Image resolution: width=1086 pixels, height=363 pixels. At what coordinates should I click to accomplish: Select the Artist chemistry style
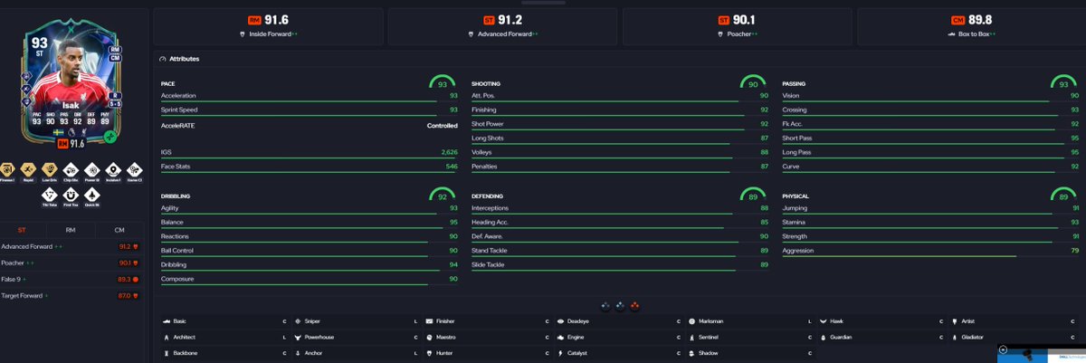(1015, 321)
